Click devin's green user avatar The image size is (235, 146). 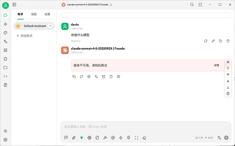pyautogui.click(x=65, y=26)
